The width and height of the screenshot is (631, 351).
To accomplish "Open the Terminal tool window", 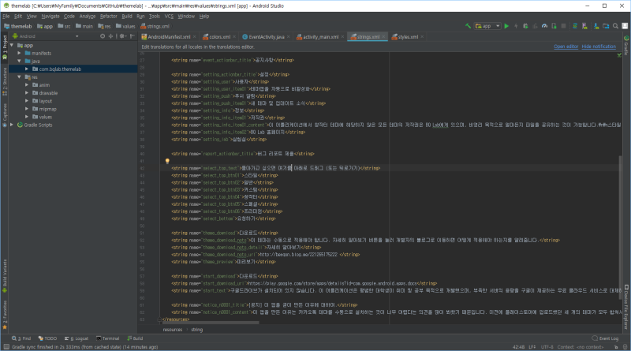I will click(x=107, y=338).
